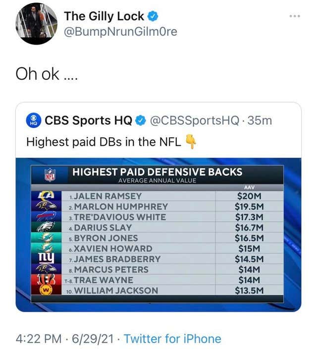Click CBS Sports HQ verified checkmark
Viewport: 317px width, 351px height.
coord(141,120)
